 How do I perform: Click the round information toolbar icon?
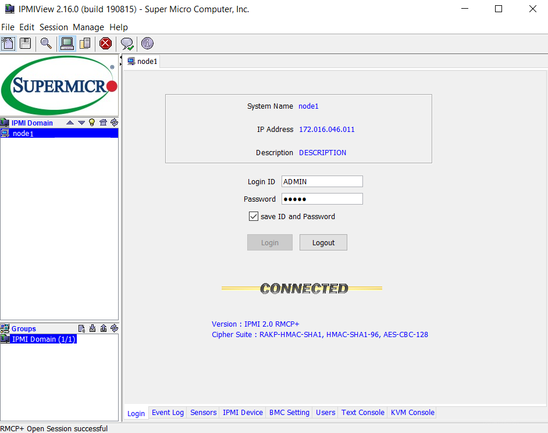(148, 43)
